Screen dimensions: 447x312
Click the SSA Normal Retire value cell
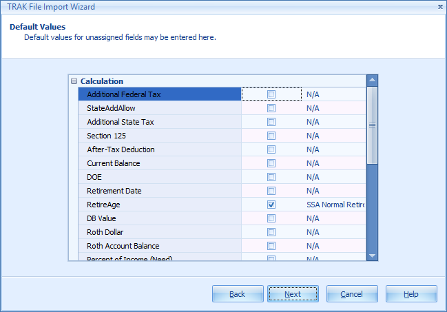[335, 205]
